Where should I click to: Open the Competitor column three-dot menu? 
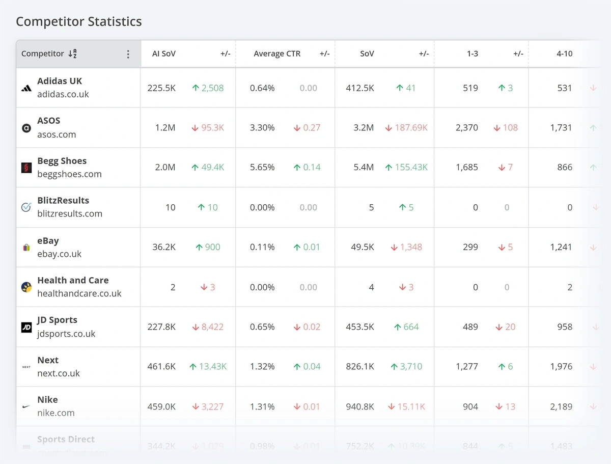pyautogui.click(x=128, y=54)
